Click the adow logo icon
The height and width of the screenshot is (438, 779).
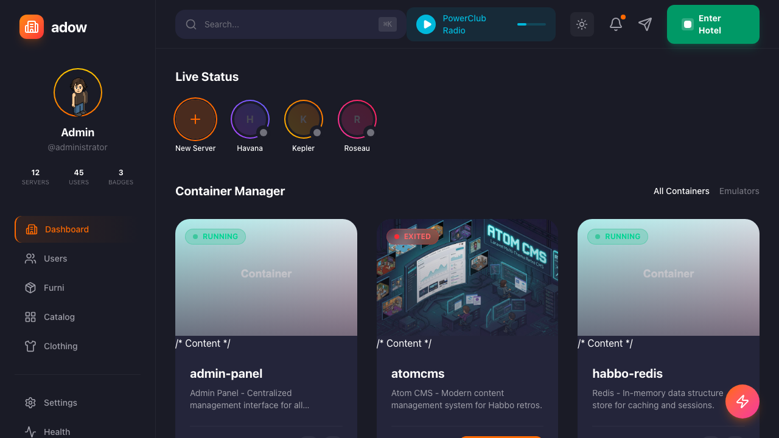point(32,27)
